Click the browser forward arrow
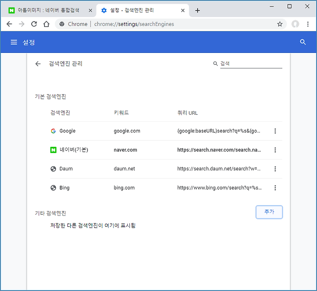The image size is (317, 291). click(22, 24)
